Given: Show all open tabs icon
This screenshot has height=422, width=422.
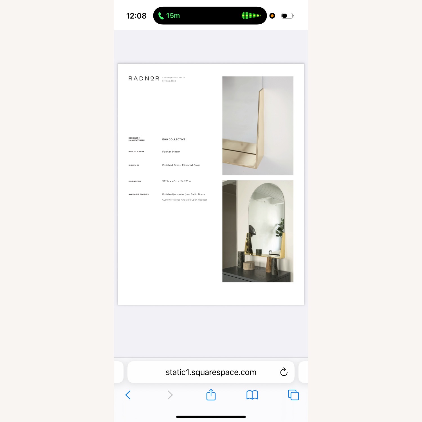Looking at the screenshot, I should 293,395.
